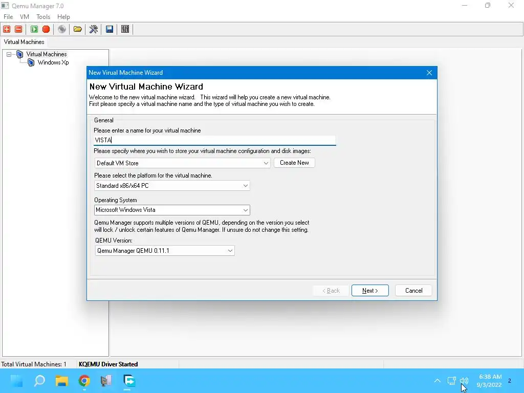
Task: Click the red minus delete VM toolbar icon
Action: click(19, 29)
